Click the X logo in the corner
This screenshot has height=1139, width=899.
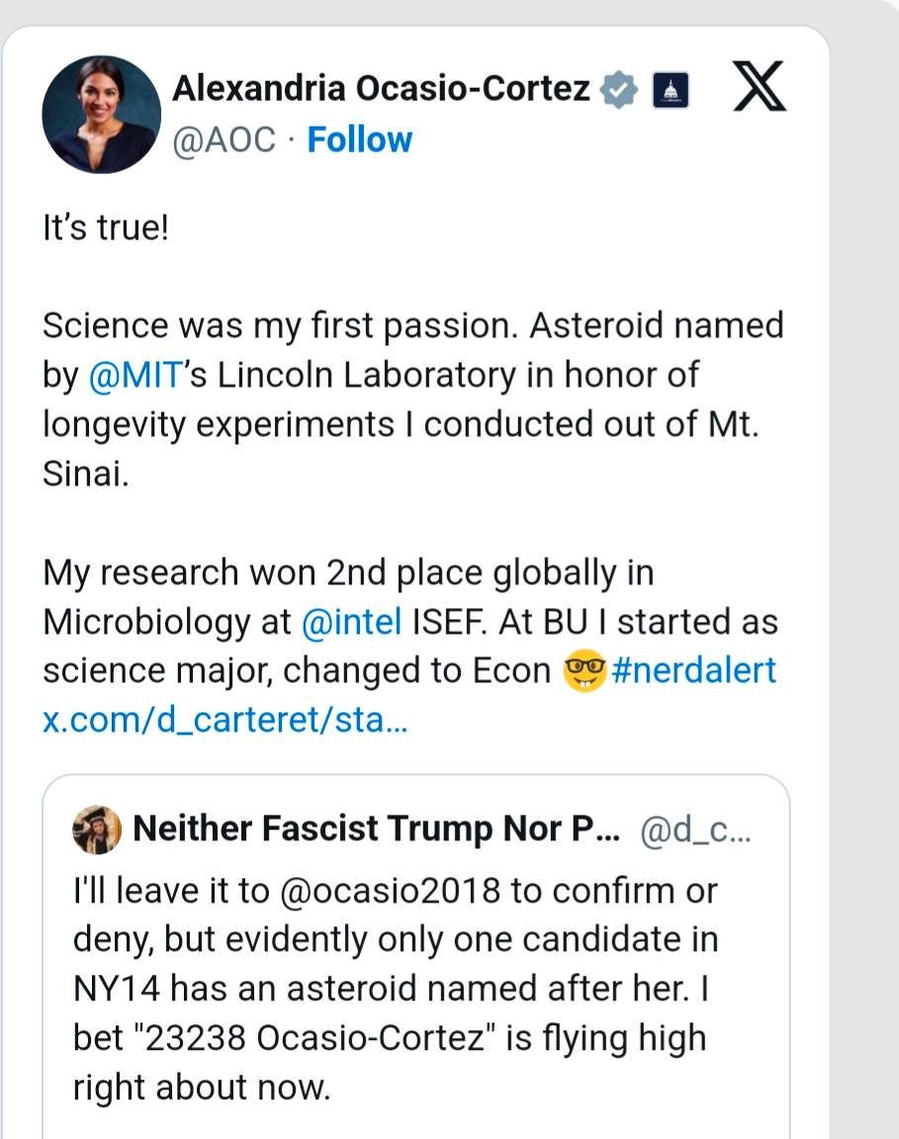point(760,86)
